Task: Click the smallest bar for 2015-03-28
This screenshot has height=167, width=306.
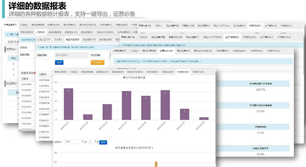Action: click(204, 119)
